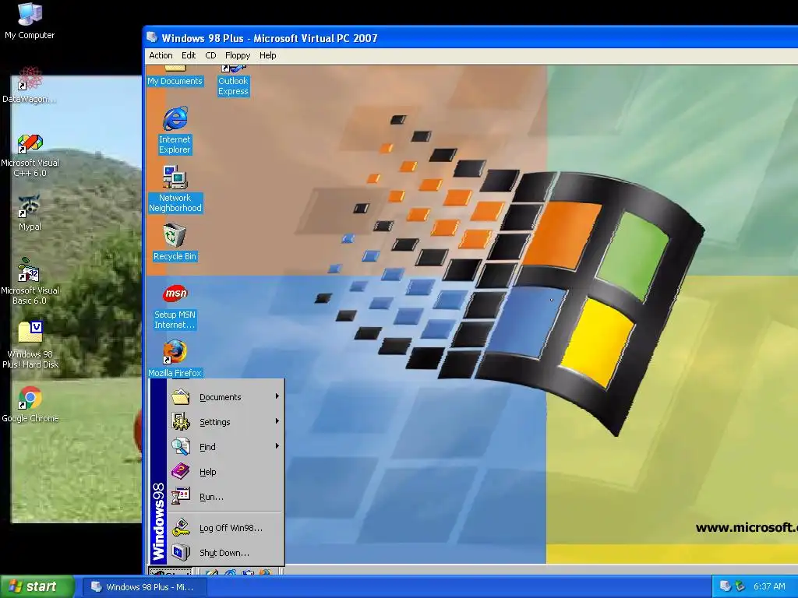Viewport: 798px width, 598px height.
Task: Open the Action menu in Virtual PC
Action: click(x=161, y=55)
